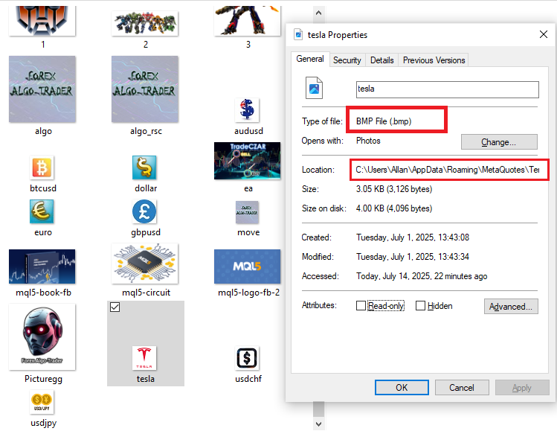The height and width of the screenshot is (431, 557).
Task: Select the tesla logo file icon
Action: click(144, 358)
